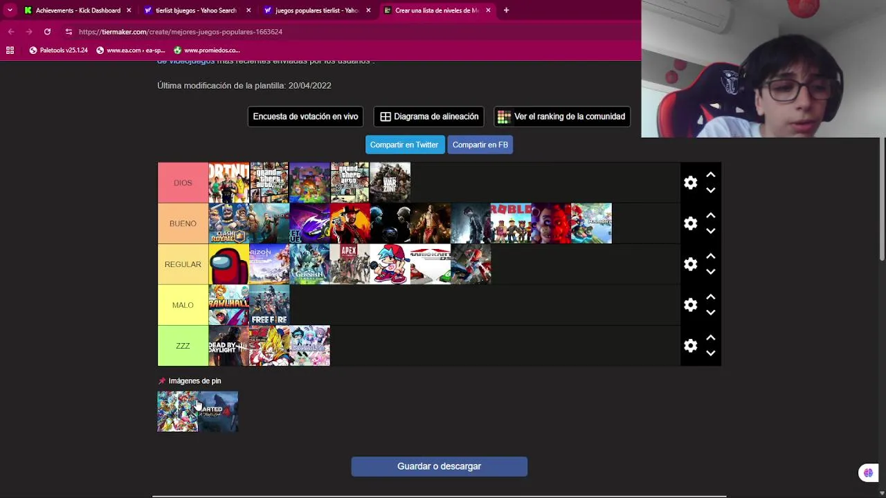Viewport: 886px width, 498px height.
Task: Select Red Dead Redemption image in BUENO row
Action: 350,223
